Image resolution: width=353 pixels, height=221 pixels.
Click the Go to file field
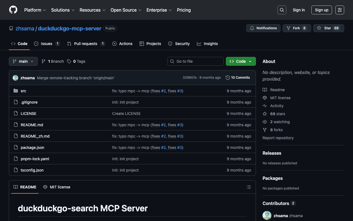pos(196,61)
